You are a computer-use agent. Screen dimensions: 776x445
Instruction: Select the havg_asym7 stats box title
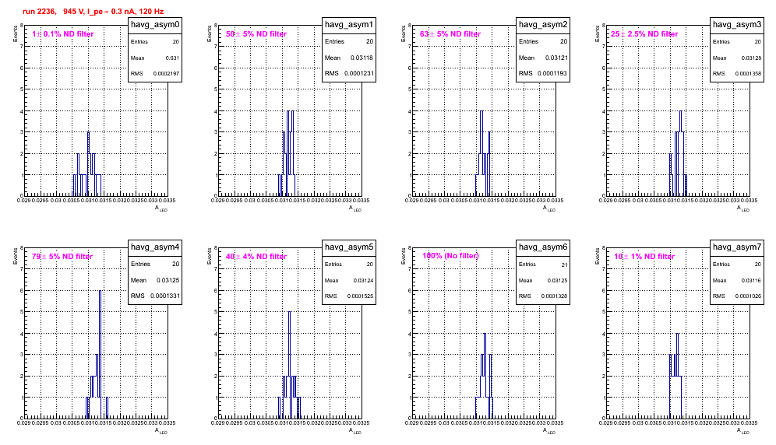737,247
